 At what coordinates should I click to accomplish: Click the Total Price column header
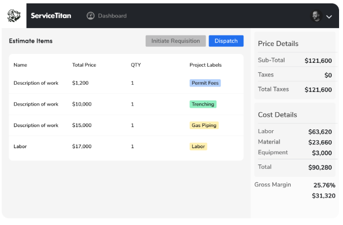click(84, 65)
